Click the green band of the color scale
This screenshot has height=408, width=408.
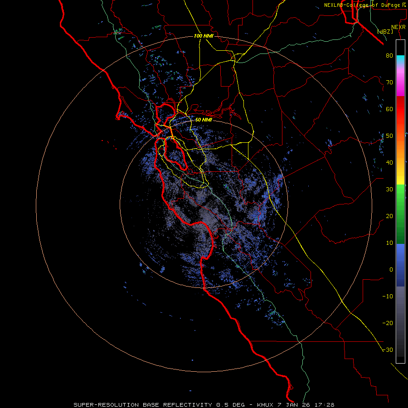pos(400,214)
